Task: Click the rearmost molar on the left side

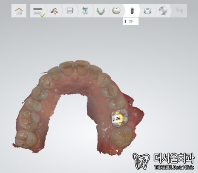Action: 26,139
